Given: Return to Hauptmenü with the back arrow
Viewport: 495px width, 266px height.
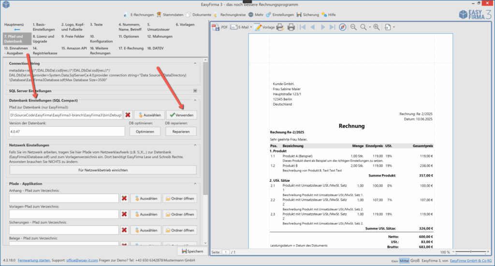Looking at the screenshot, I should (17, 30).
